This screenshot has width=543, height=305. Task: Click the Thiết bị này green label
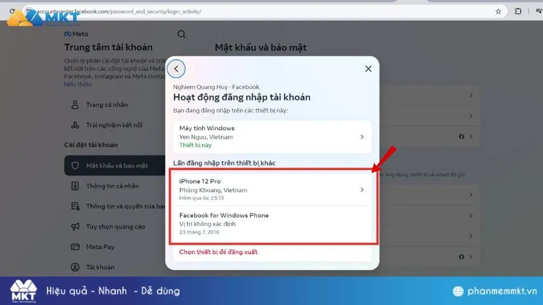pyautogui.click(x=195, y=145)
